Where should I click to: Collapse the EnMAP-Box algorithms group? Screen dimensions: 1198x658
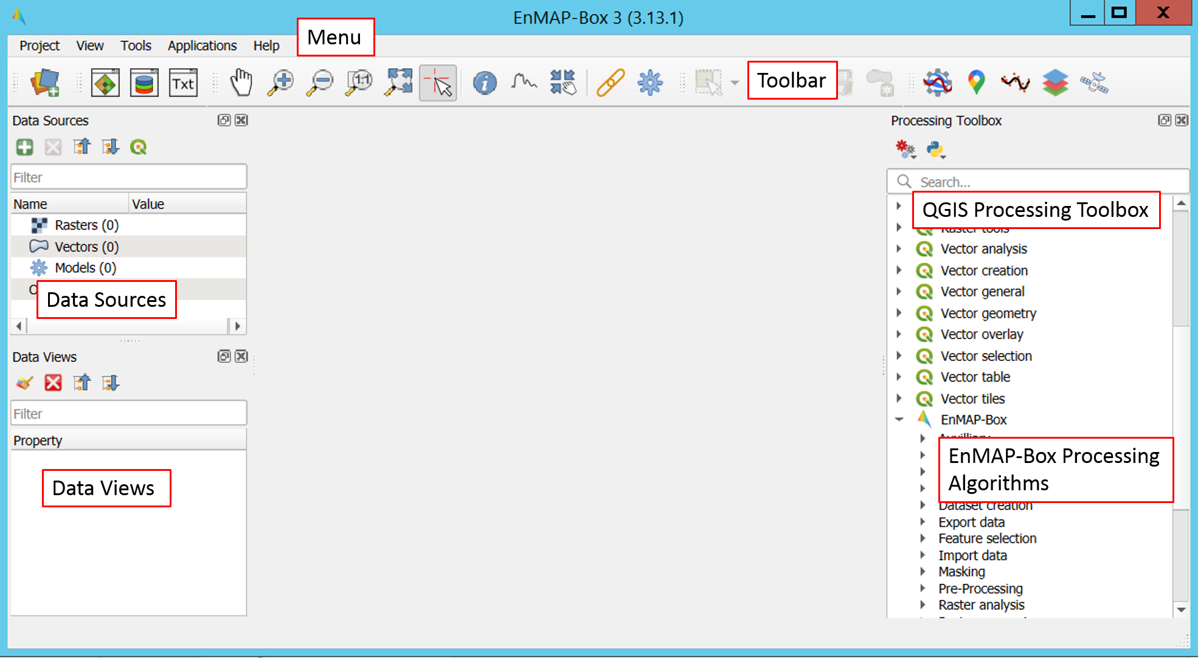(899, 420)
